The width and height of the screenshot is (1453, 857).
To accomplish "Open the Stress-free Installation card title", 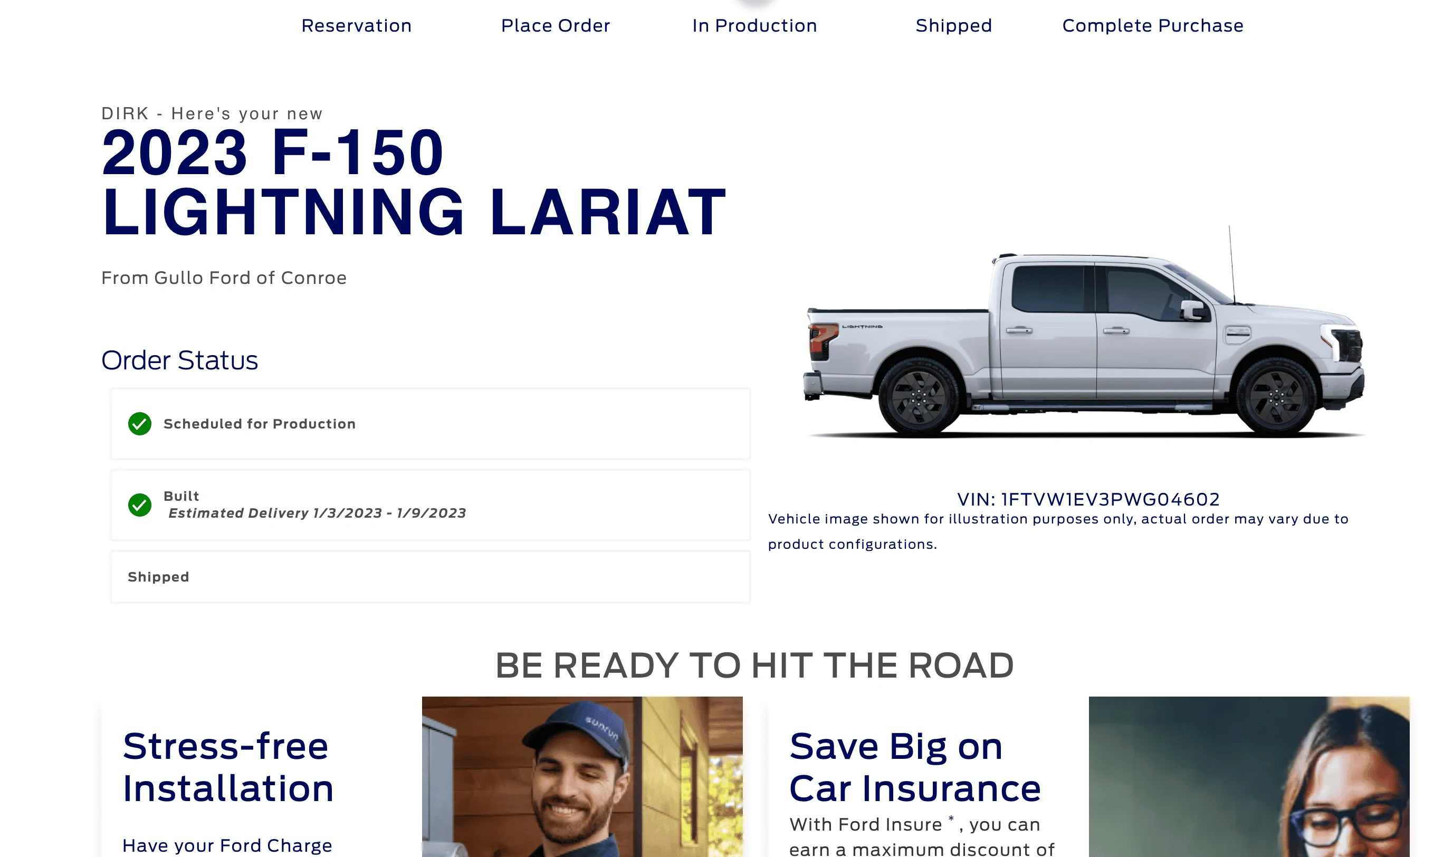I will (x=228, y=767).
